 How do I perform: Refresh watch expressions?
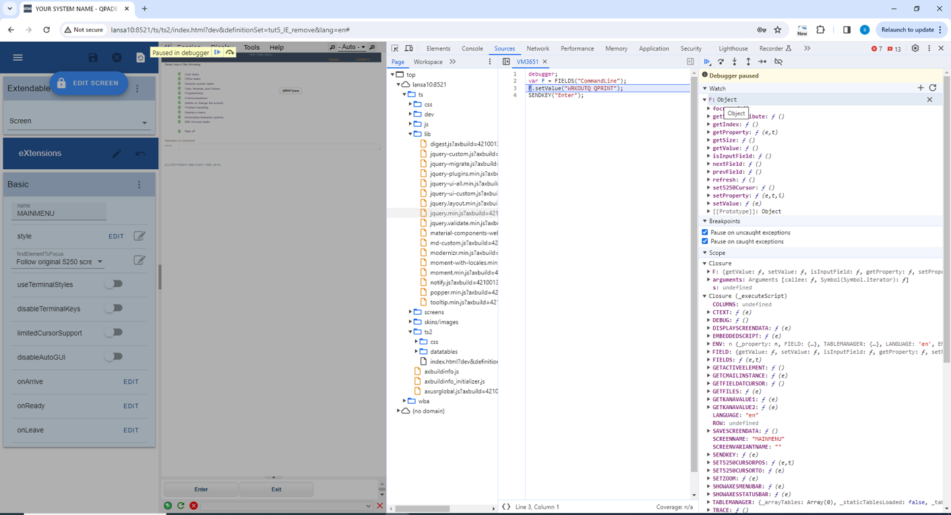(x=933, y=88)
